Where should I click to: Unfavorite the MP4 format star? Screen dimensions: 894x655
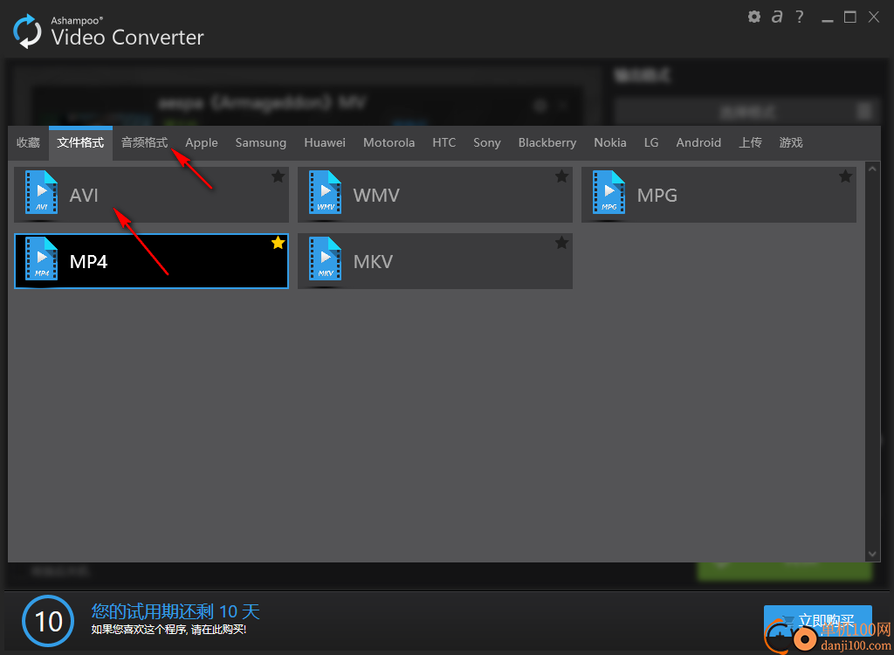coord(278,243)
